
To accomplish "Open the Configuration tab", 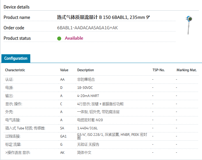I will [x=16, y=58].
